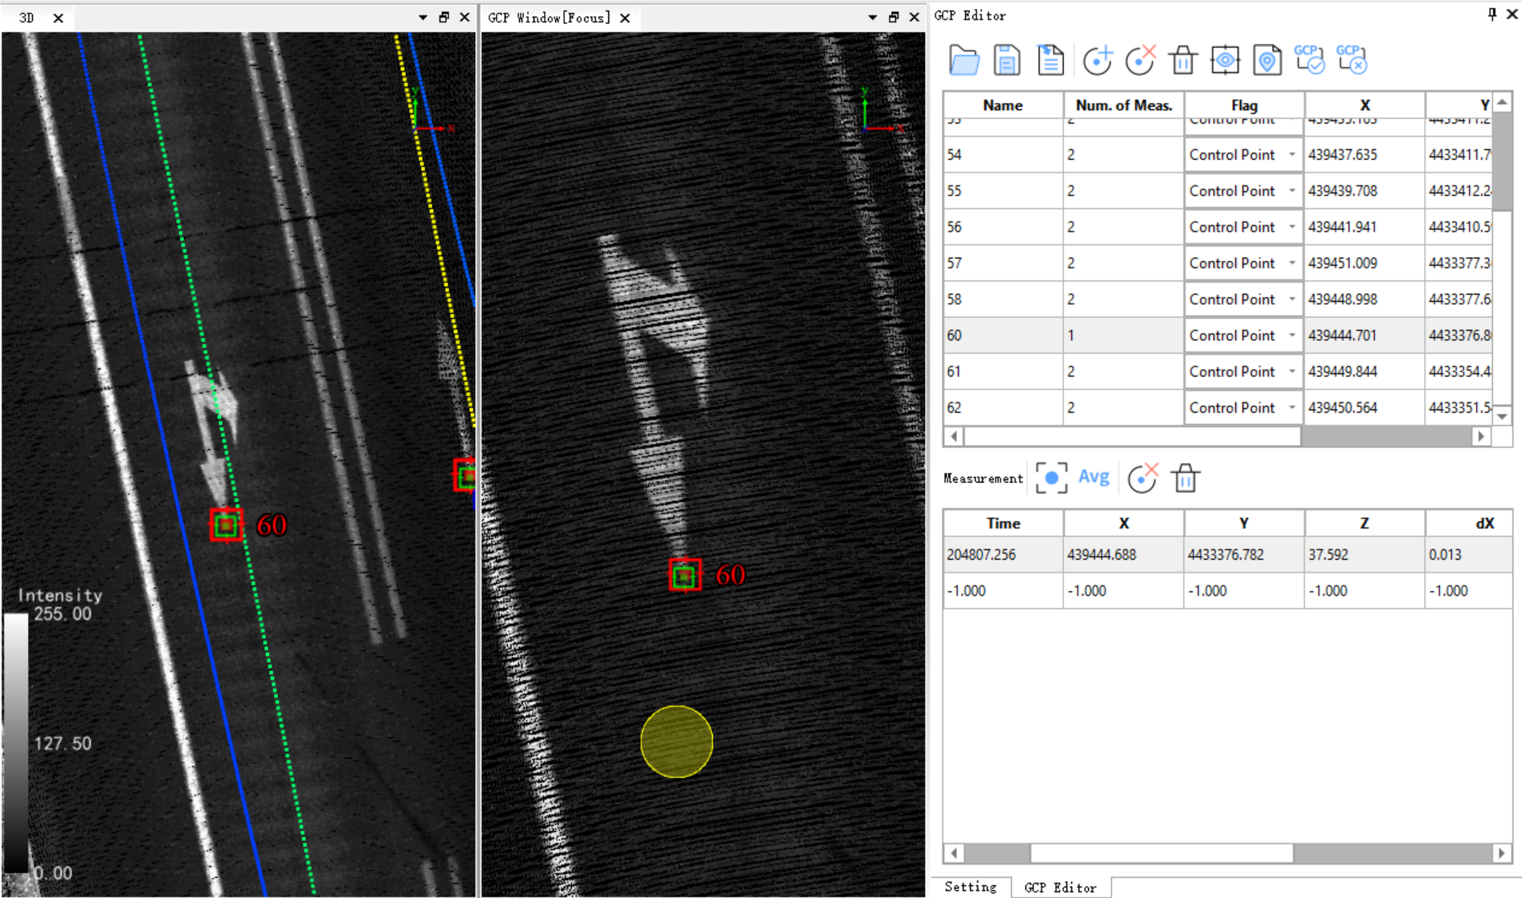
Task: Click marker 60 in GCP Window
Action: tap(685, 575)
